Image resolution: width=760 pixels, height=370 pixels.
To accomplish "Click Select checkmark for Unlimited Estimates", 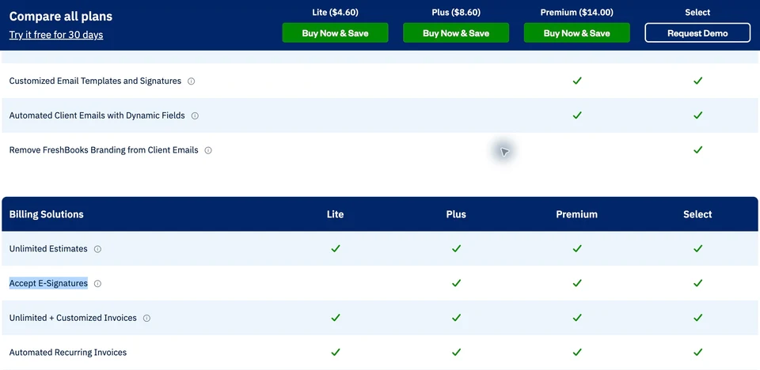I will [x=697, y=248].
